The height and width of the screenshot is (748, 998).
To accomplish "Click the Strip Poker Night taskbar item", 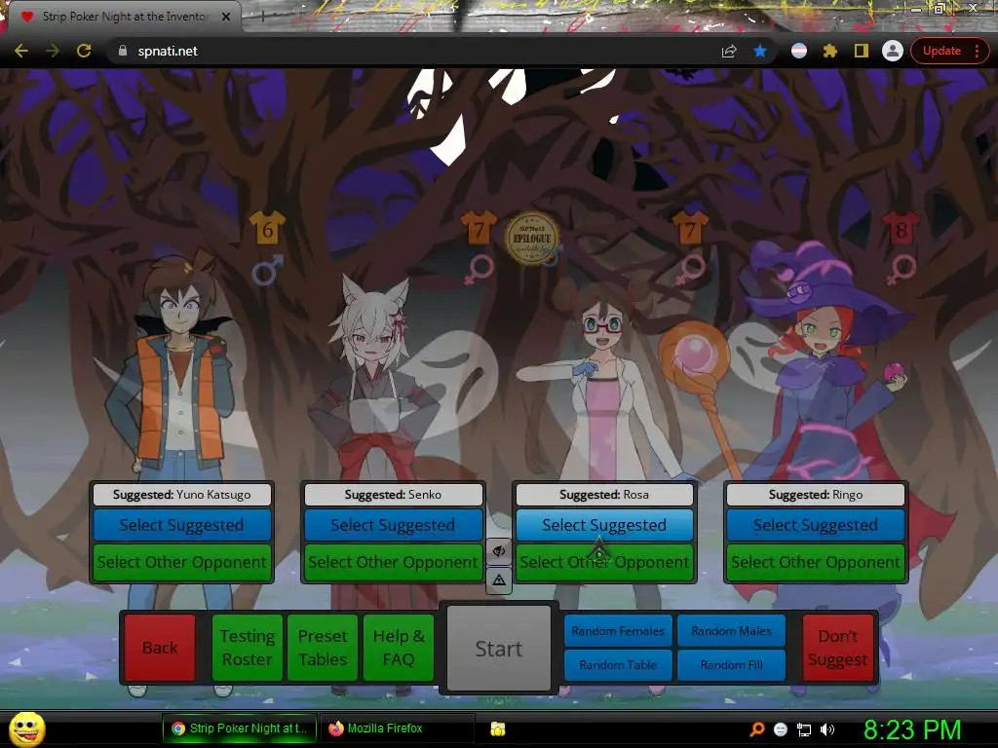I will 240,729.
